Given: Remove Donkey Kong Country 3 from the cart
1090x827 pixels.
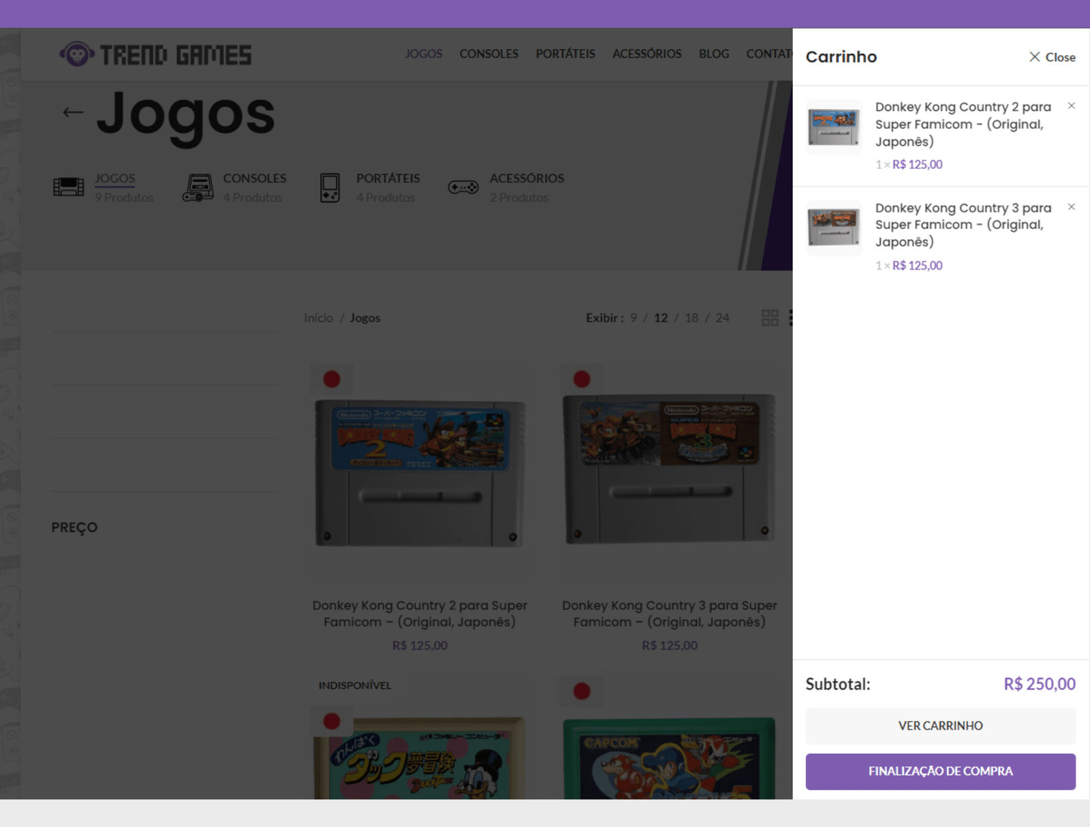Looking at the screenshot, I should click(x=1072, y=206).
